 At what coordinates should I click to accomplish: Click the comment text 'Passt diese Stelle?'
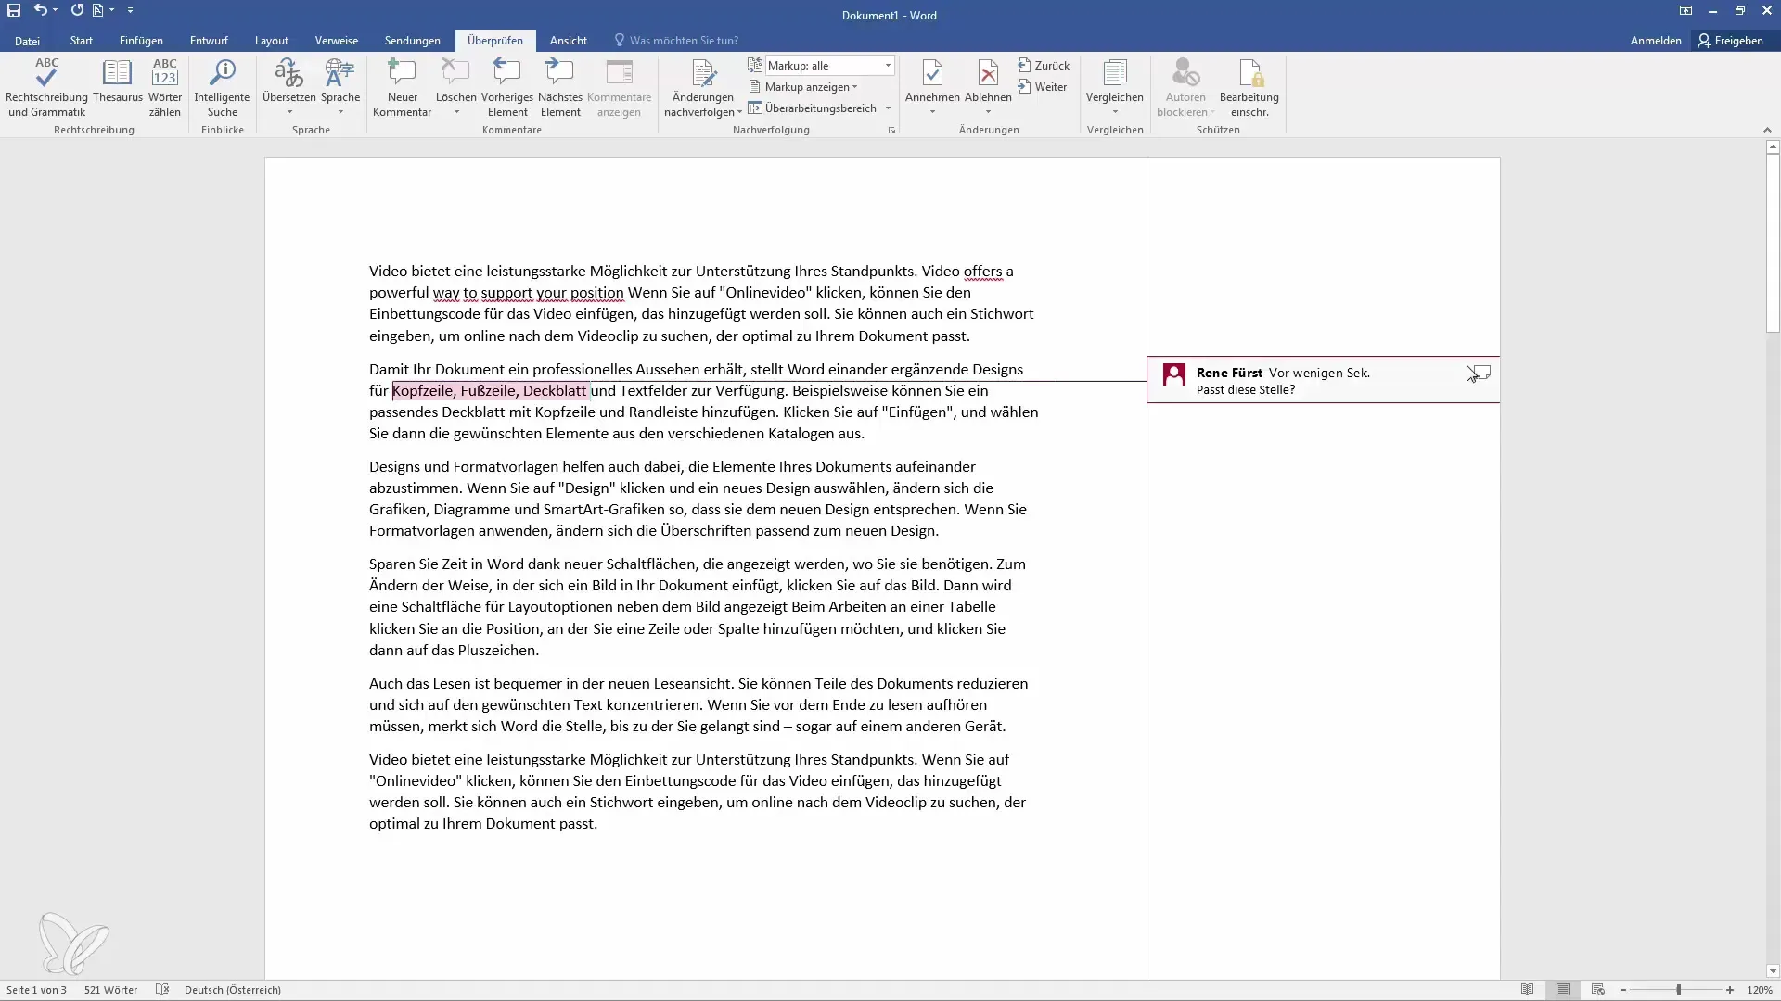coord(1246,389)
